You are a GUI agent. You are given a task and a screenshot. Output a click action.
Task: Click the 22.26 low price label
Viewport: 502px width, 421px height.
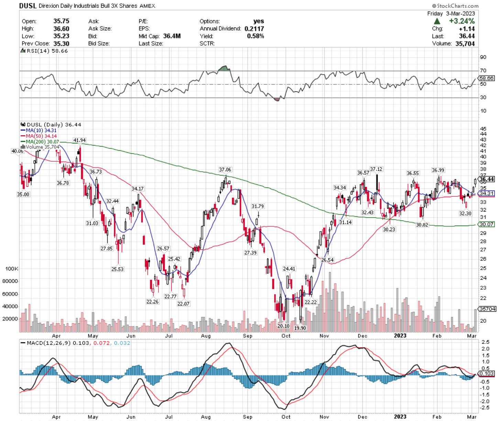click(x=152, y=302)
